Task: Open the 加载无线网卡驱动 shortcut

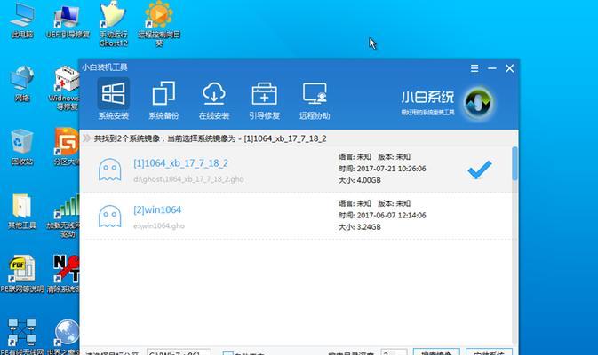Action: point(63,216)
